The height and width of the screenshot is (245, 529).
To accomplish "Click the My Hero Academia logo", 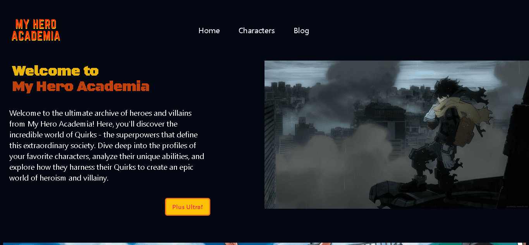I will pos(36,30).
